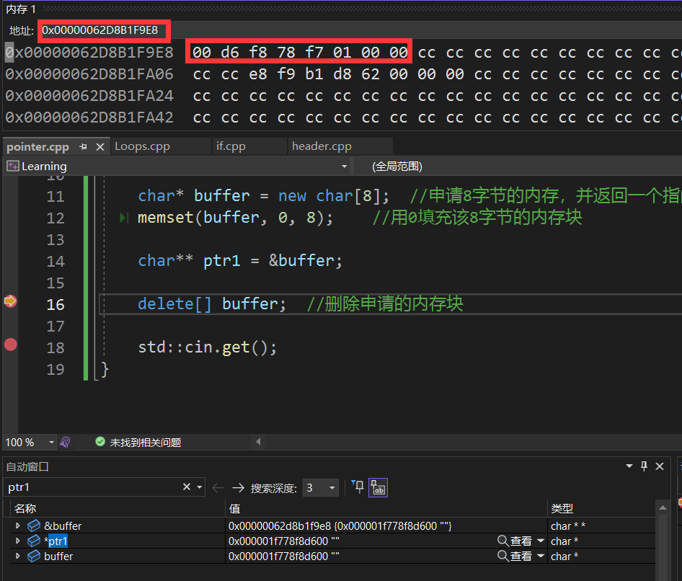Screen dimensions: 682x581
Task: Close the pointer.cpp tab
Action: (x=100, y=147)
